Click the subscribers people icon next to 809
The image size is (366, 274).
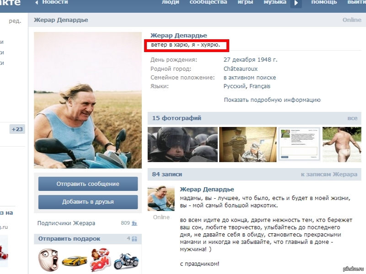pos(135,223)
